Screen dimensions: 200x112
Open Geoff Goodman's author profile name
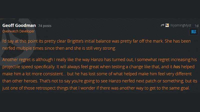point(19,25)
